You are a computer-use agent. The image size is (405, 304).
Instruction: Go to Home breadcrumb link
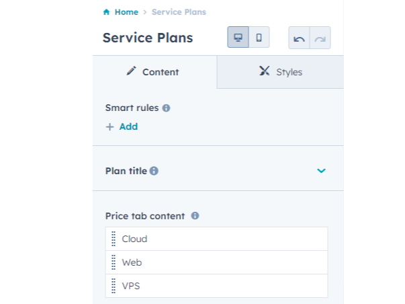tap(126, 12)
